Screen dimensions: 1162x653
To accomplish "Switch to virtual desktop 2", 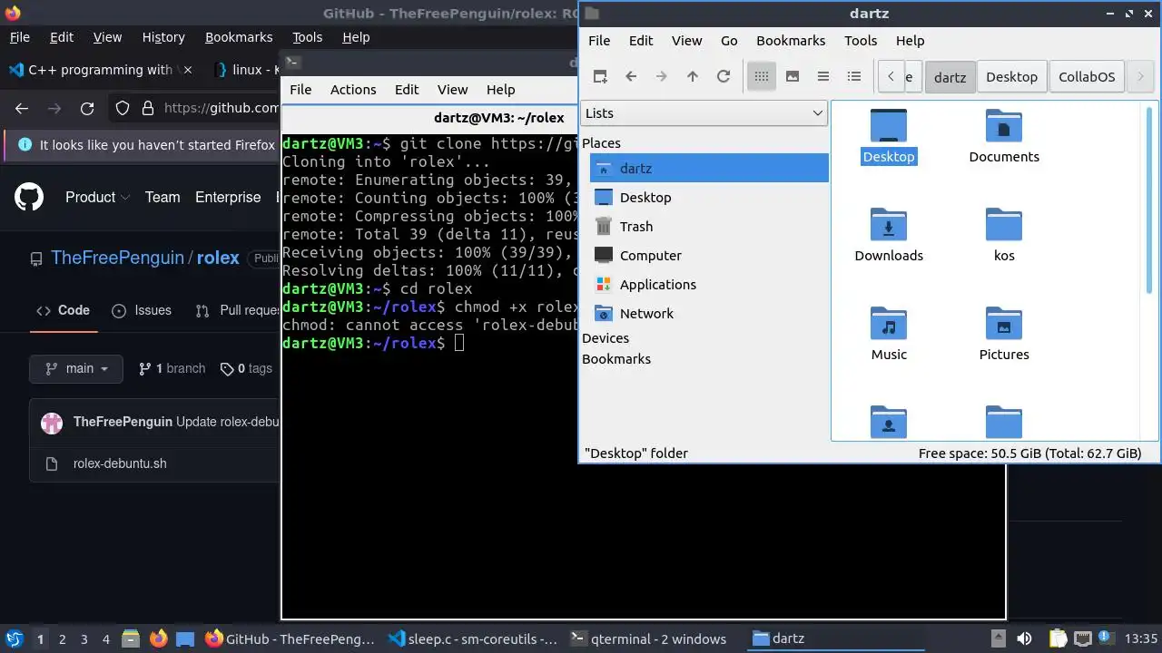I will point(62,638).
